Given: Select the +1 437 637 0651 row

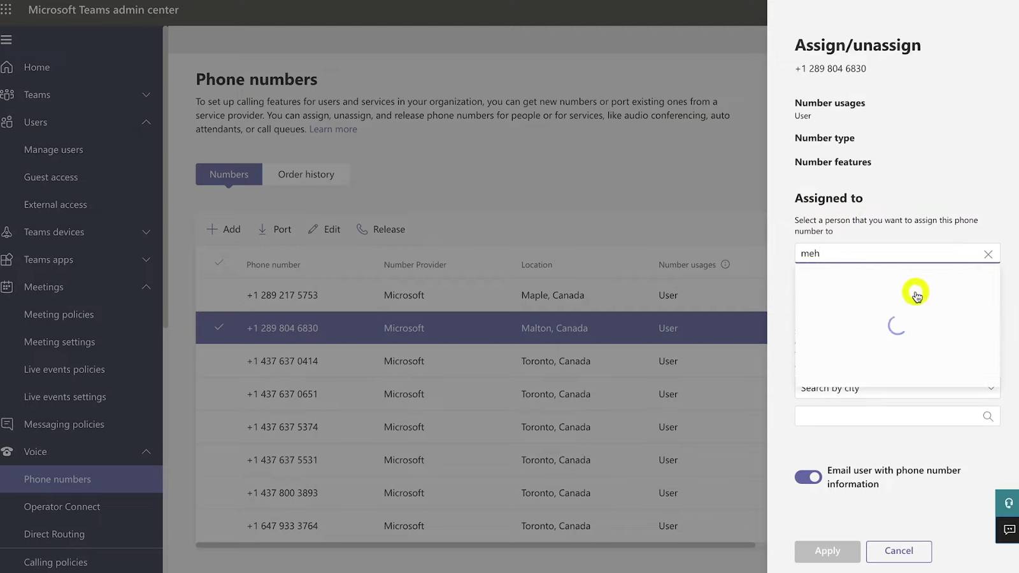Looking at the screenshot, I should coord(481,394).
